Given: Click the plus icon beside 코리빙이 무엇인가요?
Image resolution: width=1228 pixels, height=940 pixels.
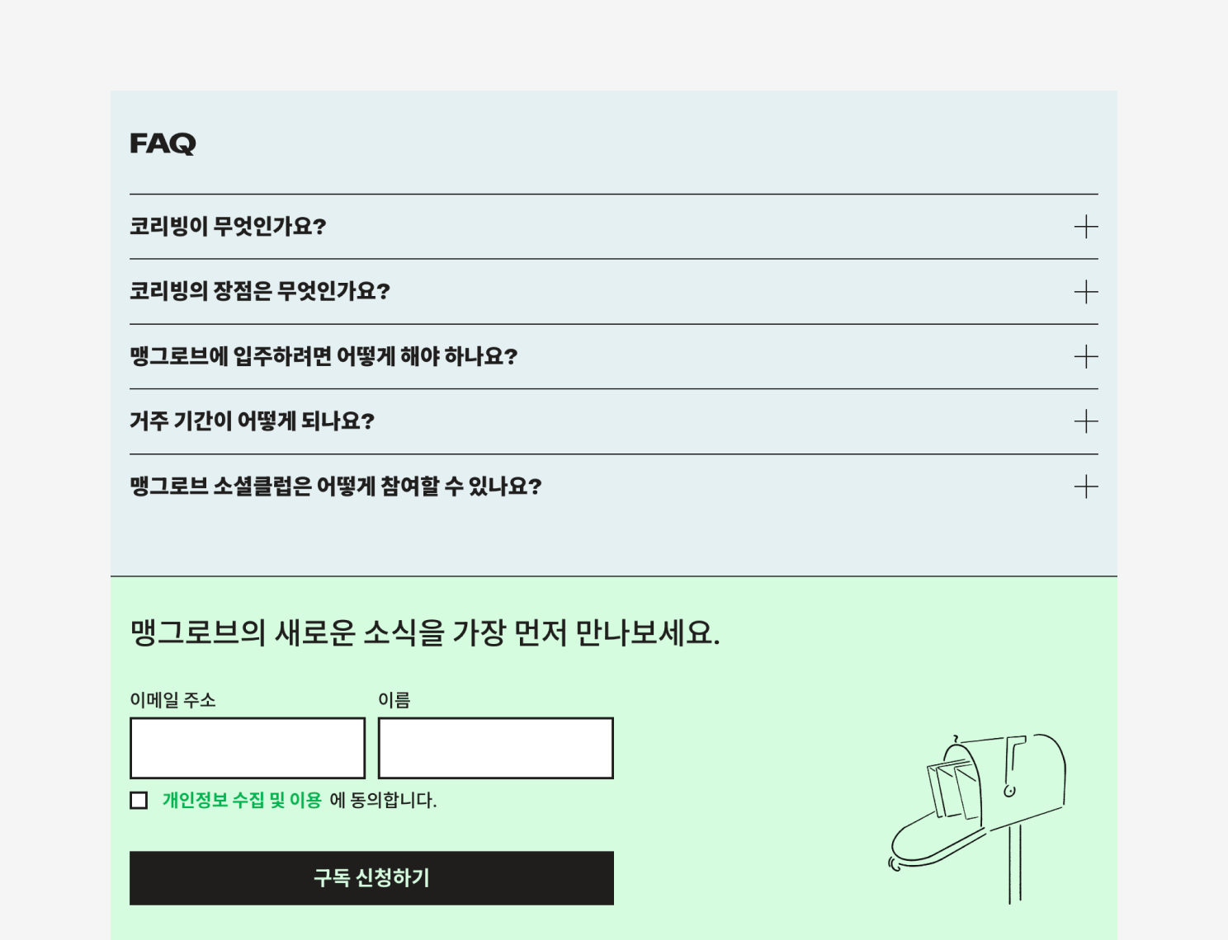Looking at the screenshot, I should pyautogui.click(x=1086, y=227).
